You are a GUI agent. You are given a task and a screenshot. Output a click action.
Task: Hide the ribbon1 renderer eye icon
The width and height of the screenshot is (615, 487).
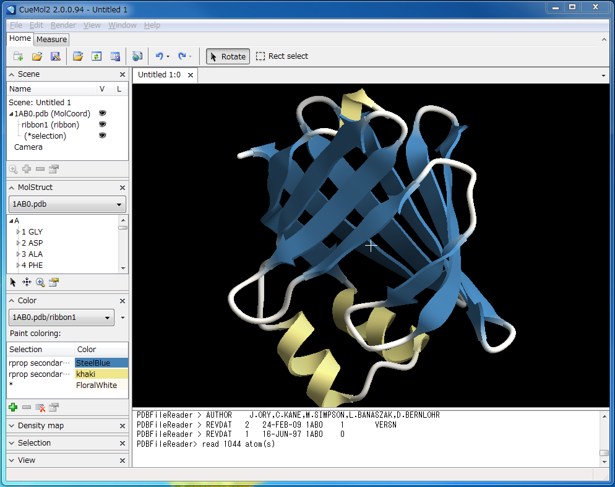[x=102, y=124]
